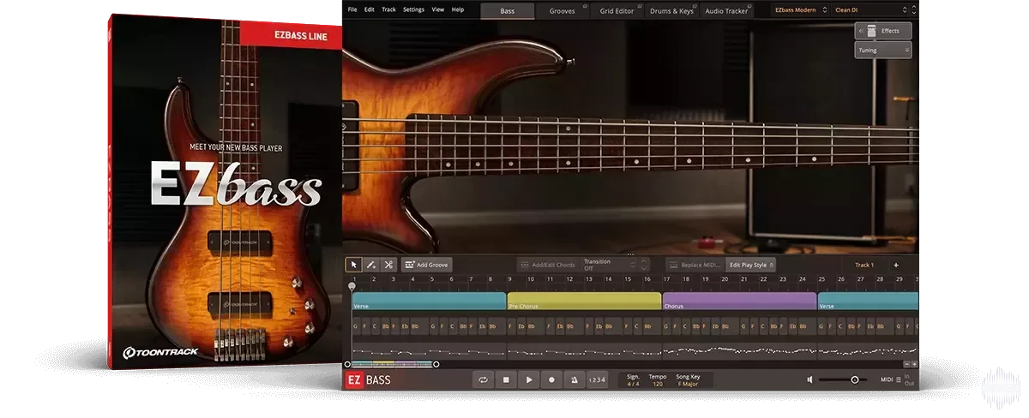
Task: Open the View menu
Action: tap(438, 9)
